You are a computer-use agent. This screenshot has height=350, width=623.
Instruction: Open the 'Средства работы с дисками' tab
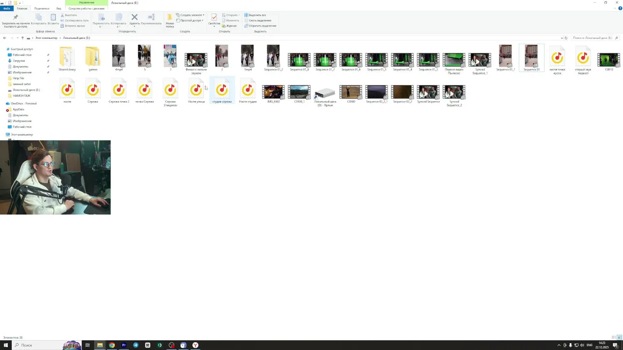click(x=86, y=8)
